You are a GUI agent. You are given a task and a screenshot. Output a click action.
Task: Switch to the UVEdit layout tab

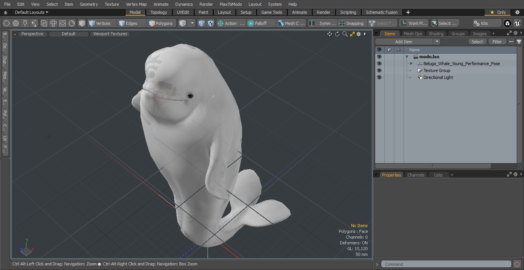[x=183, y=12]
